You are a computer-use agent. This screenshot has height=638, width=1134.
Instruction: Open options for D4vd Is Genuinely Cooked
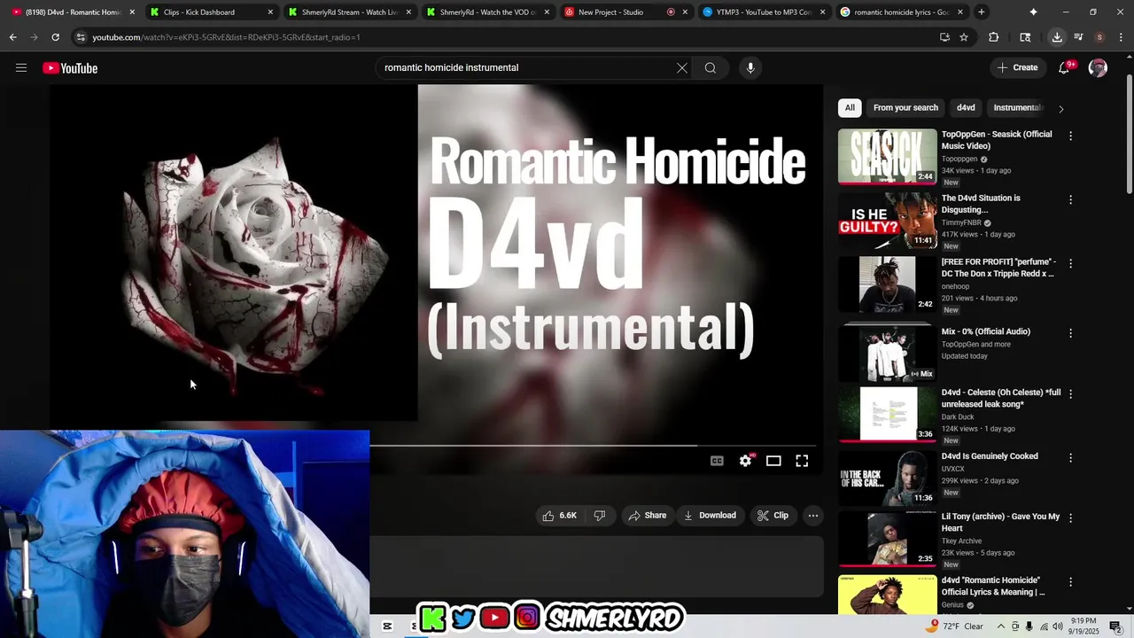(x=1070, y=458)
